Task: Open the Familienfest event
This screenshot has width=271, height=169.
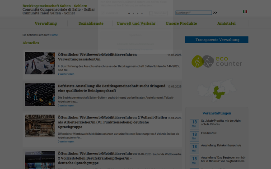Action: click(x=209, y=133)
